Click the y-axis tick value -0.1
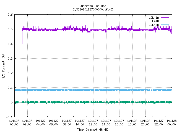The width and height of the screenshot is (177, 132). pyautogui.click(x=9, y=117)
